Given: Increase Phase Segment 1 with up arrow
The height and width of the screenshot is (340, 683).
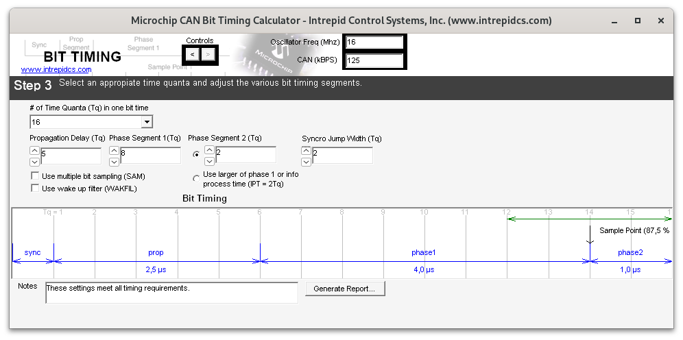Looking at the screenshot, I should (x=114, y=151).
